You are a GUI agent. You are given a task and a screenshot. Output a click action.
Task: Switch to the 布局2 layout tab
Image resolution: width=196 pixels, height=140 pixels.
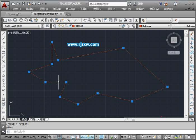(x=43, y=119)
